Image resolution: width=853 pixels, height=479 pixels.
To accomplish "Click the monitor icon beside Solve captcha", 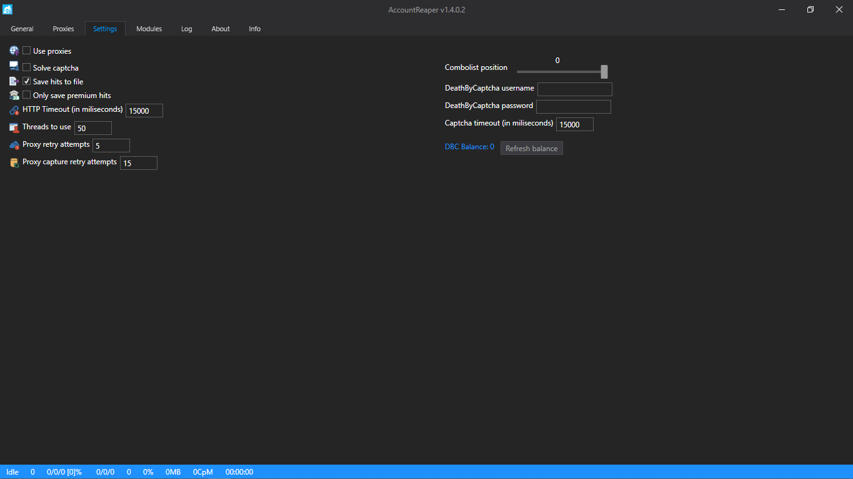I will pos(14,67).
